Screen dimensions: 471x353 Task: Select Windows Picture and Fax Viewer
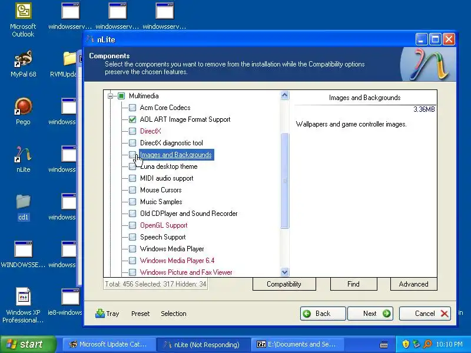[186, 272]
